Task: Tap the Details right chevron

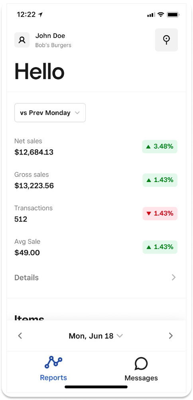Action: [173, 277]
